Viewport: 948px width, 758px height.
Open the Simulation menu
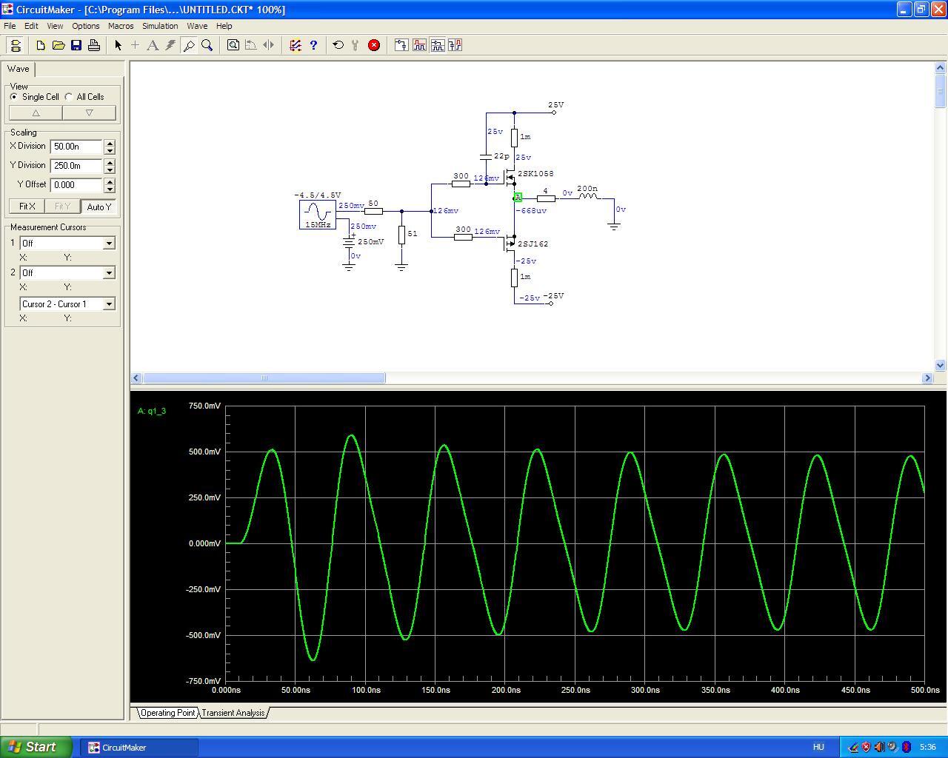click(x=160, y=26)
